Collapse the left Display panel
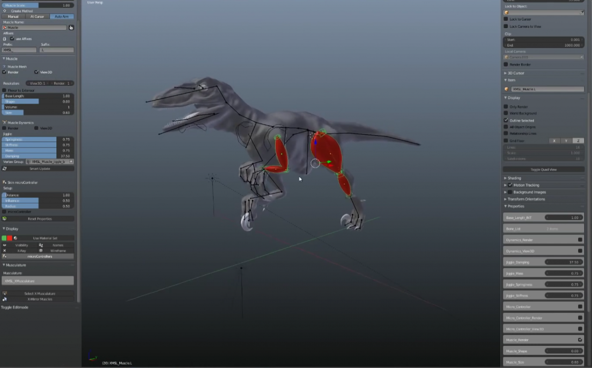Screen dimensions: 592x368 coord(4,229)
